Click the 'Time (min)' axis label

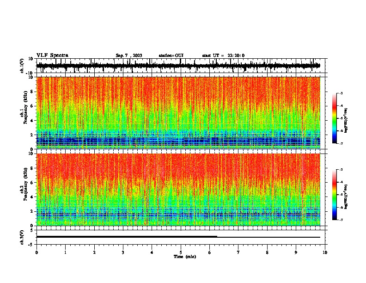185,257
